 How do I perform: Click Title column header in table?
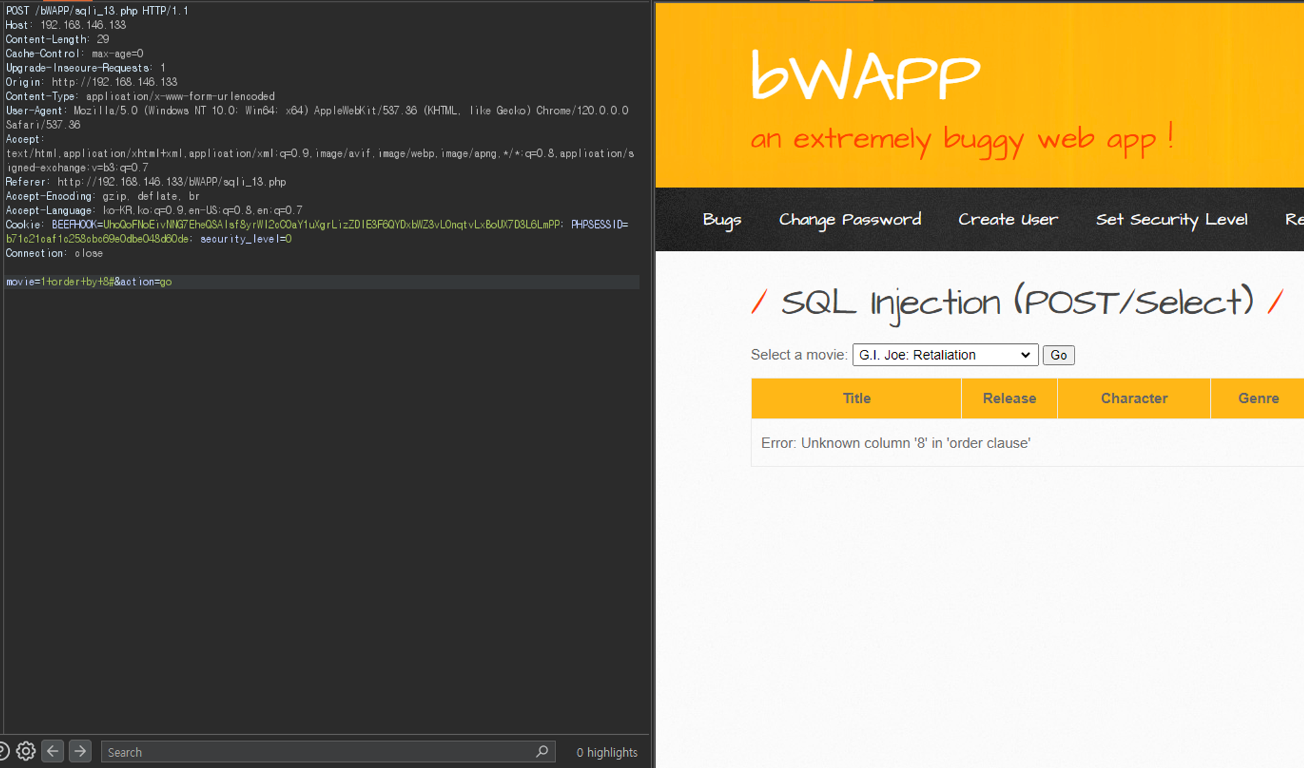[857, 398]
